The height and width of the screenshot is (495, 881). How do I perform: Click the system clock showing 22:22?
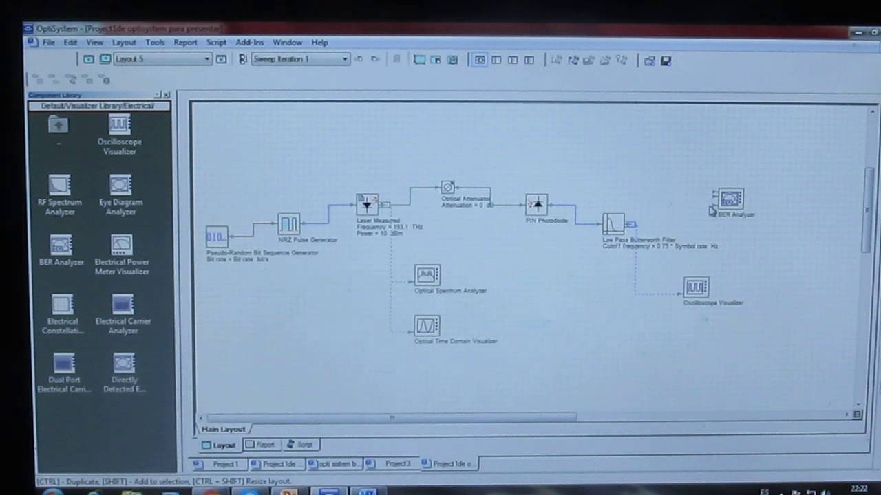[x=859, y=489]
